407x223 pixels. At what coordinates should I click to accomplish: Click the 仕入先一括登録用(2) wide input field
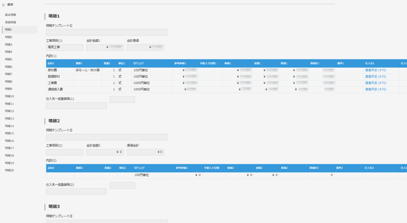[x=77, y=192]
